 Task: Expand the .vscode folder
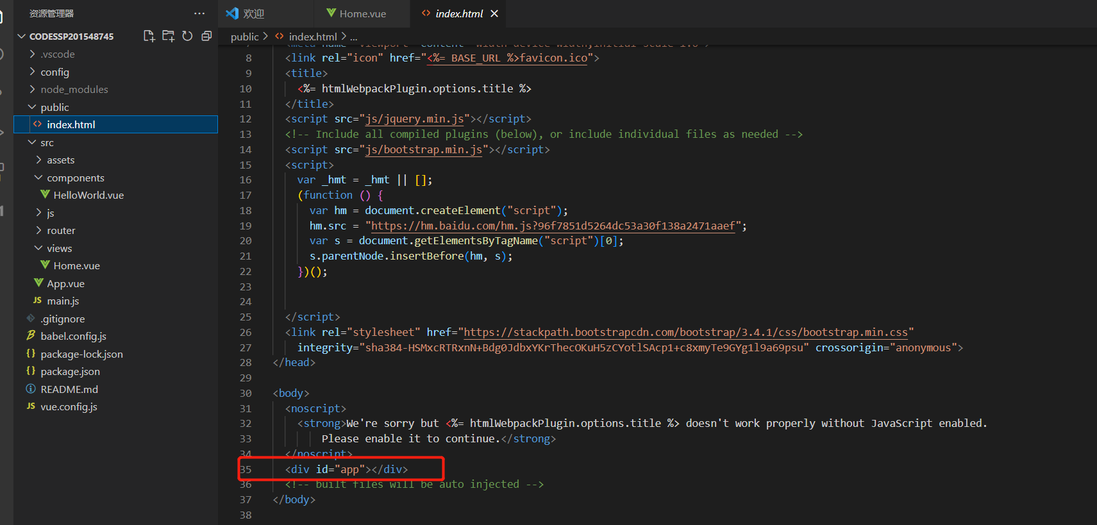click(32, 54)
